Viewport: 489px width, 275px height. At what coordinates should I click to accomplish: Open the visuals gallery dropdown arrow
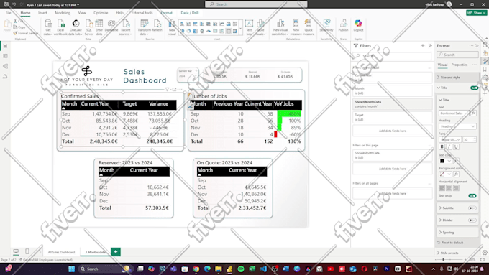[240, 29]
